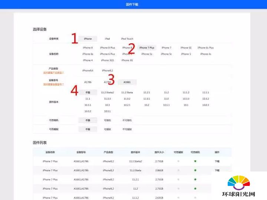The width and height of the screenshot is (267, 200).
Task: Filter by firmware version 11.2.1
Action: point(146,93)
